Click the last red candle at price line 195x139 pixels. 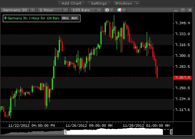[x=157, y=72]
